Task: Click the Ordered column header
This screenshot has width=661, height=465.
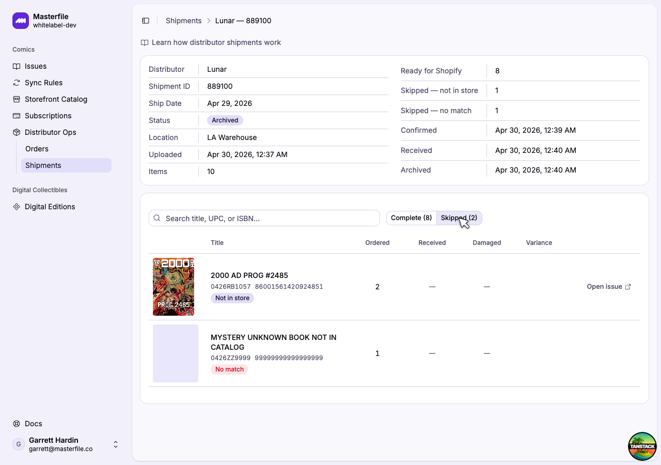Action: (x=377, y=243)
